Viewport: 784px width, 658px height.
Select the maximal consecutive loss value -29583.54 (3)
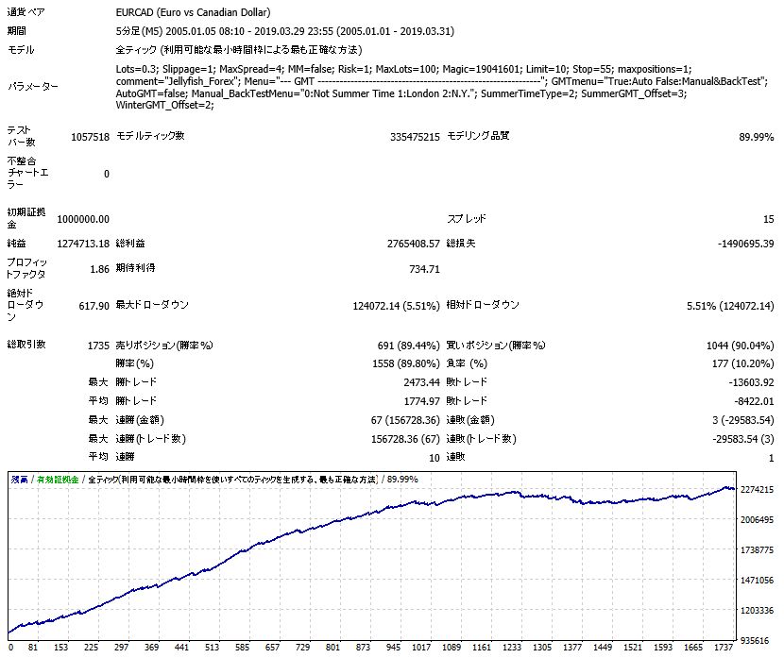pos(743,439)
